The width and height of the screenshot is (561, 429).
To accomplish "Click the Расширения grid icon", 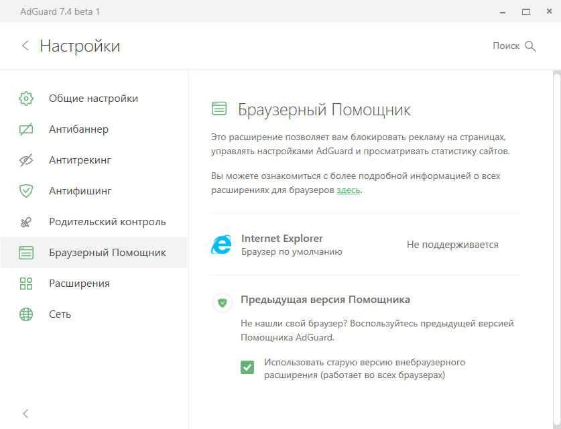I will pyautogui.click(x=26, y=284).
